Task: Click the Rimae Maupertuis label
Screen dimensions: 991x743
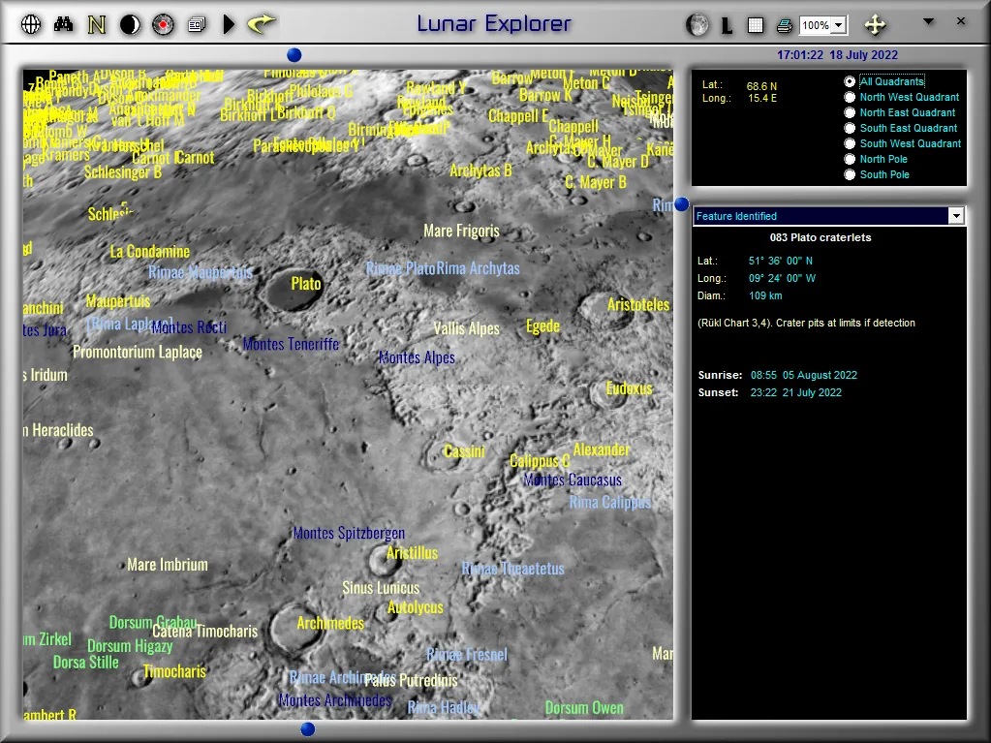Action: tap(201, 272)
